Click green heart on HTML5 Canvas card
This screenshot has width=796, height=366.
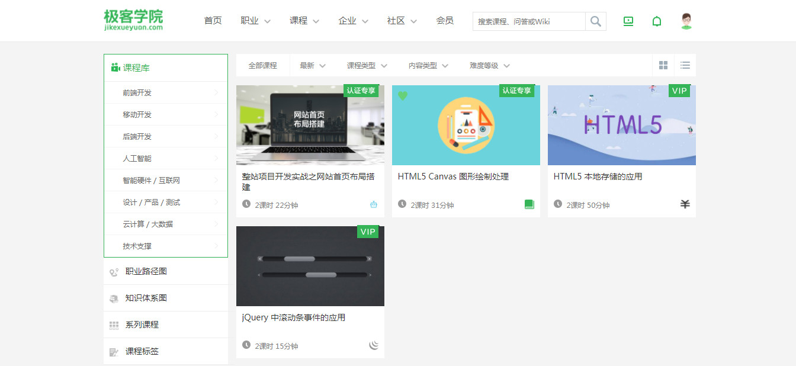click(x=403, y=95)
